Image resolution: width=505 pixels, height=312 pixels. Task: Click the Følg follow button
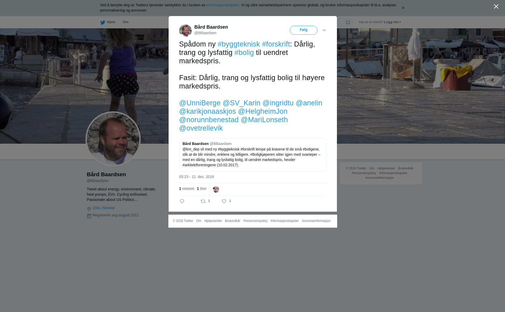click(x=304, y=30)
